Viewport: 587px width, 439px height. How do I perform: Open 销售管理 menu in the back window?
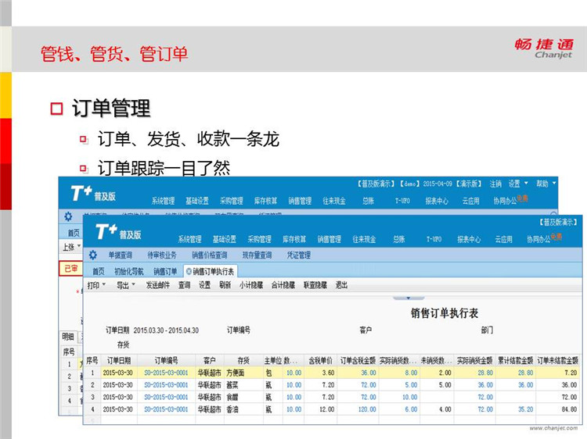point(300,201)
